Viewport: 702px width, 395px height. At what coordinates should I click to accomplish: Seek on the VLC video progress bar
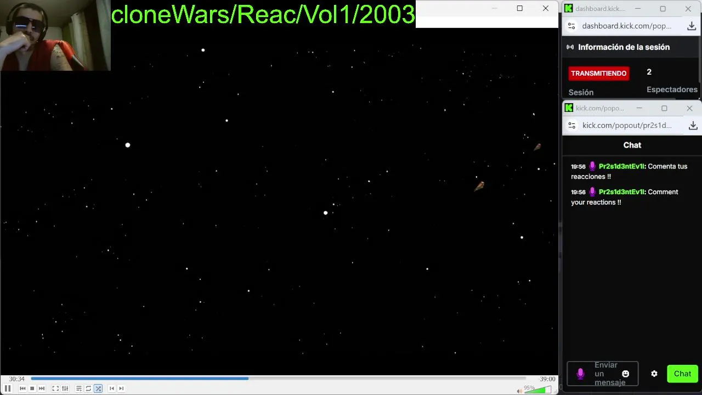click(x=278, y=379)
